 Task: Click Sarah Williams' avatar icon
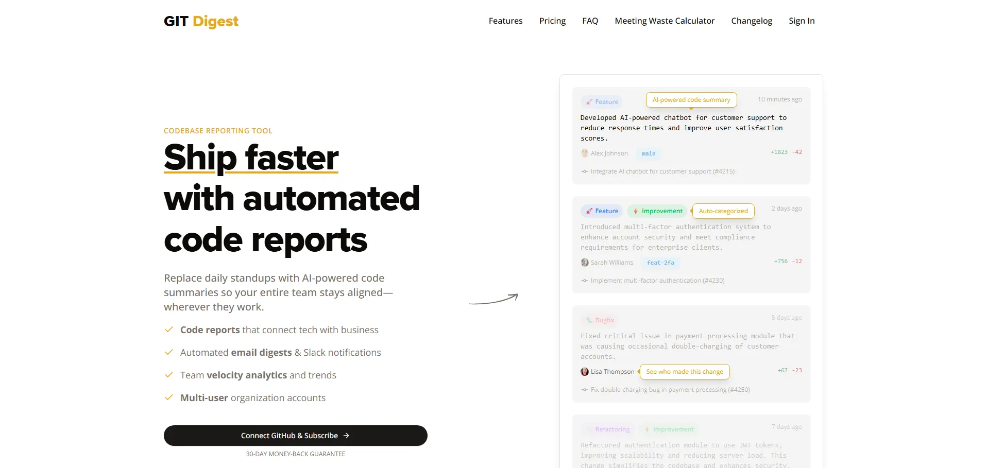(x=584, y=263)
